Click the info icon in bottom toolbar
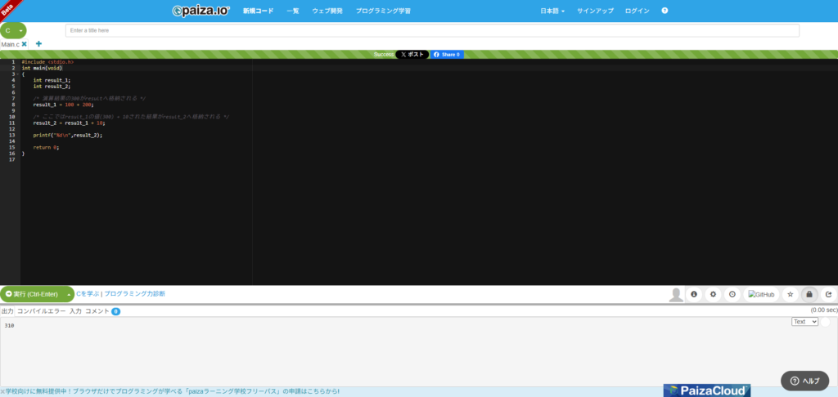The width and height of the screenshot is (838, 397). pos(694,294)
